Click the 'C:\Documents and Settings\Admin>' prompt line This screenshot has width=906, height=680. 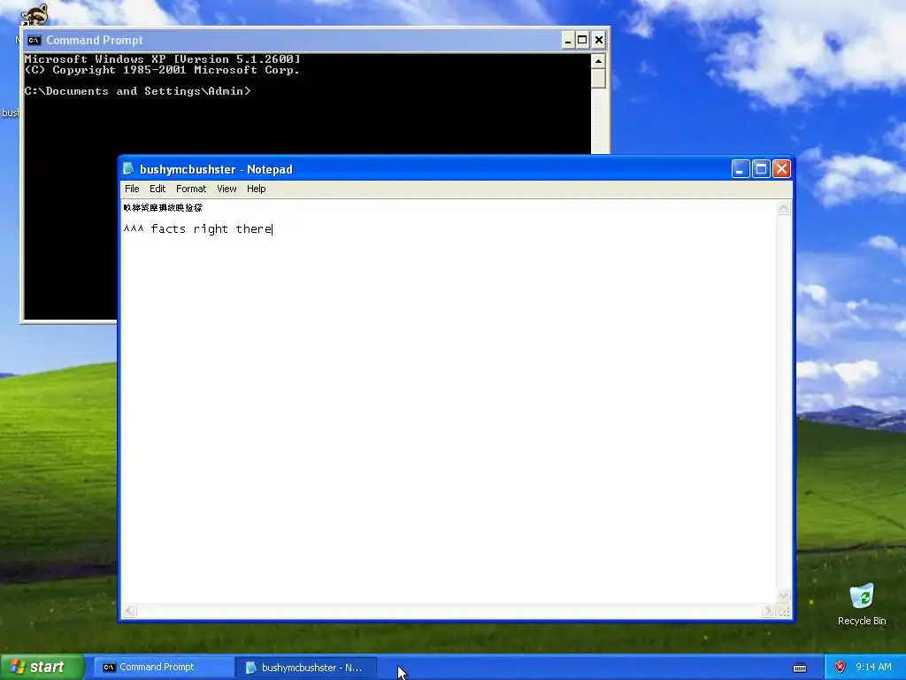coord(137,91)
